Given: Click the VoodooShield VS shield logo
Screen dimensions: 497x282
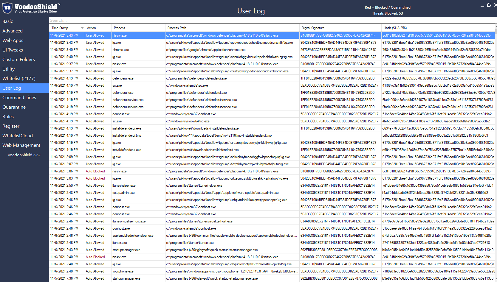Looking at the screenshot, I should 7,8.
